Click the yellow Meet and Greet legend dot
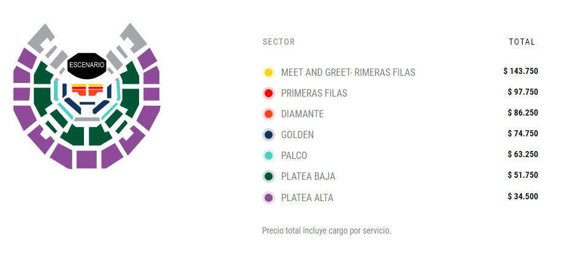571x258 pixels. (268, 72)
